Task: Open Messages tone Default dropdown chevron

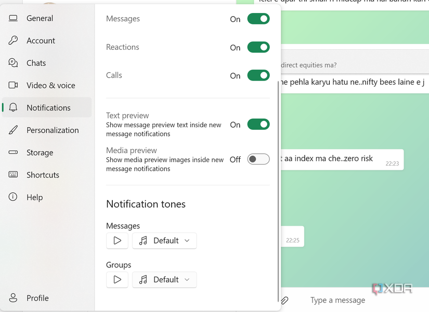Action: coord(187,241)
